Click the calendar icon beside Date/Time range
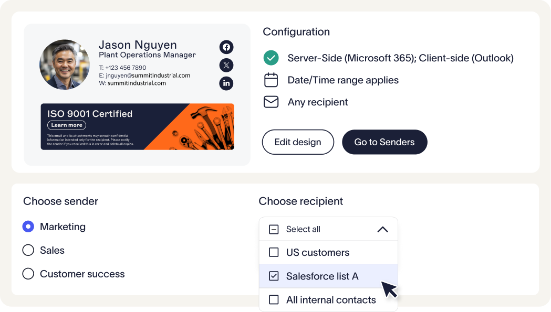551x312 pixels. coord(271,80)
